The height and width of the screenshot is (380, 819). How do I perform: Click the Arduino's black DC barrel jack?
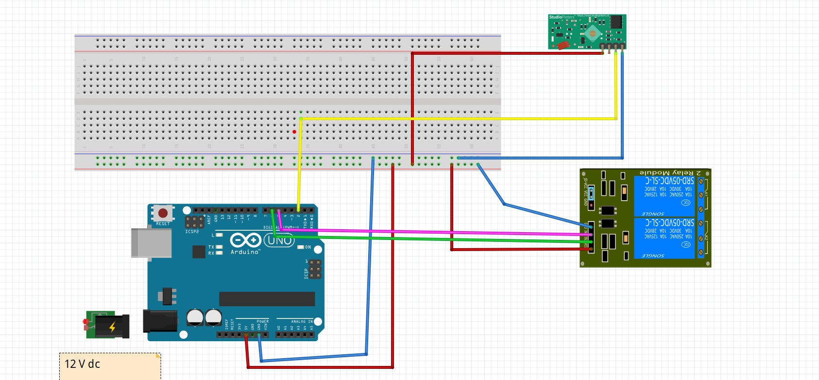coord(159,320)
